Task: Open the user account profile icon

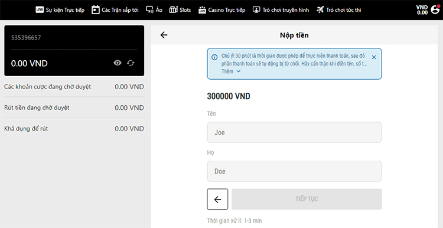Action: point(435,9)
